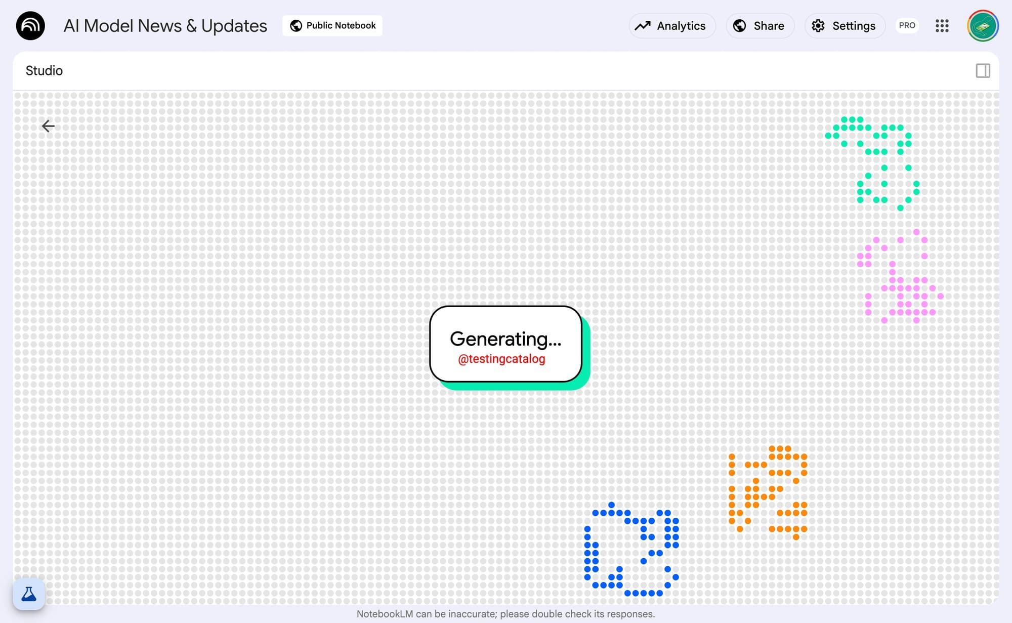Click the Generating... card

click(505, 344)
